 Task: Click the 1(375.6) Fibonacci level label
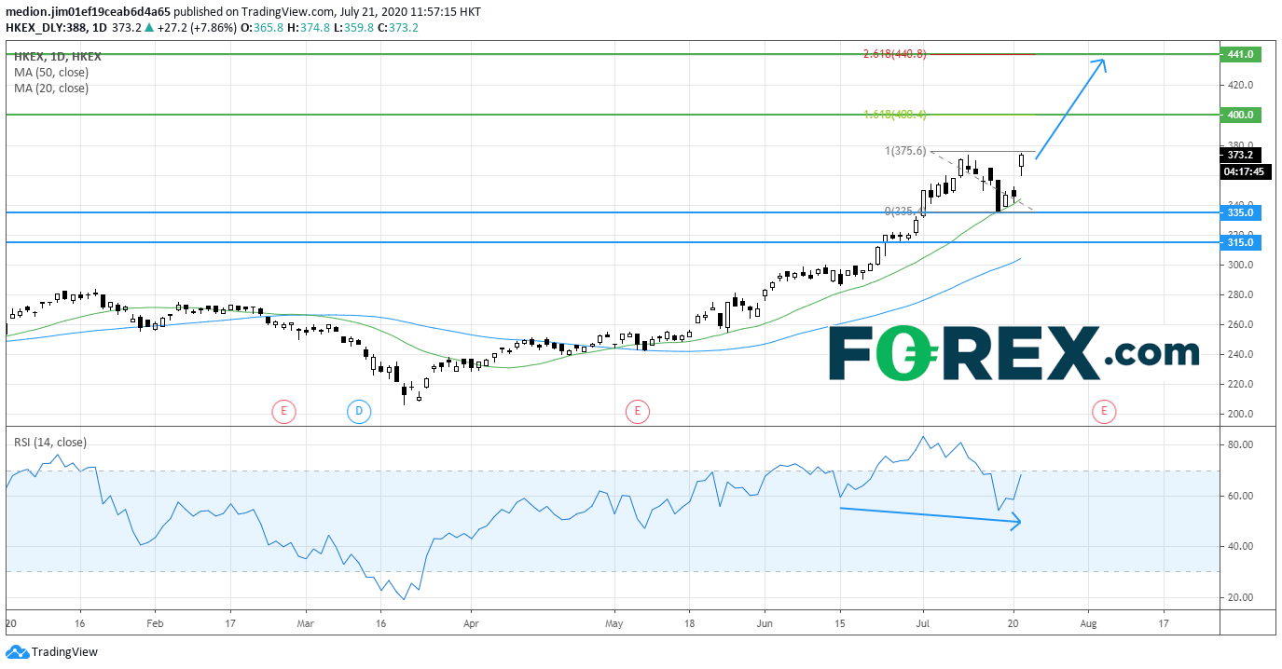tap(905, 151)
